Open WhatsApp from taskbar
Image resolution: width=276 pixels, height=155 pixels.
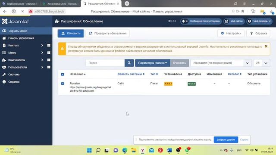point(187,150)
